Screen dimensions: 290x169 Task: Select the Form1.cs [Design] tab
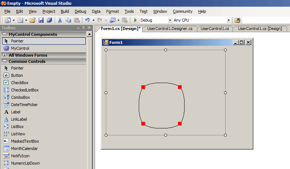[x=121, y=29]
